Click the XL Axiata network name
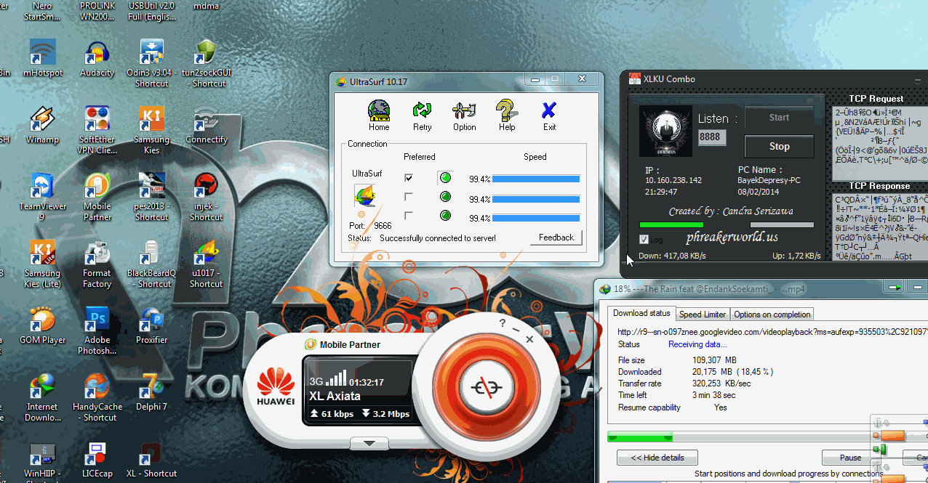928x483 pixels. tap(335, 397)
